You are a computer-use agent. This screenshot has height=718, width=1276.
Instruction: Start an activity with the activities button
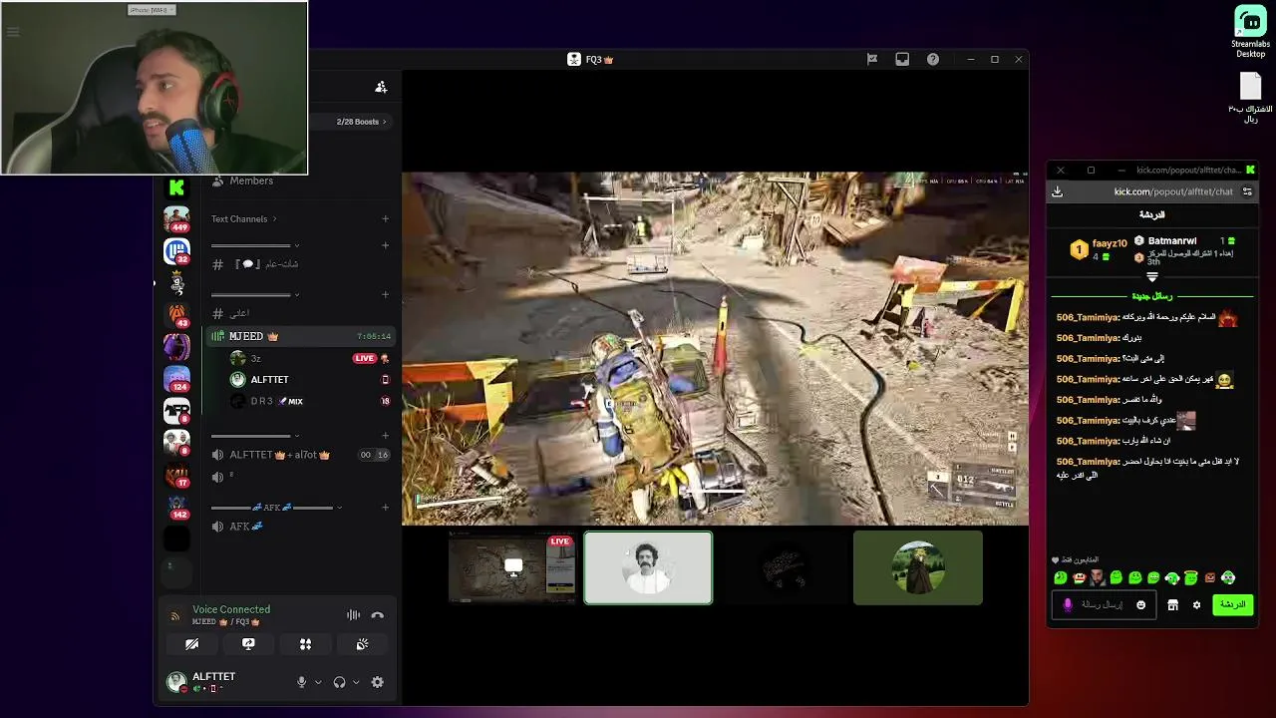coord(305,644)
